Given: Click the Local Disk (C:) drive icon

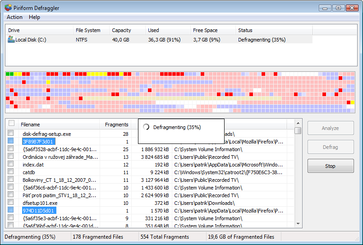Looking at the screenshot, I should 11,39.
